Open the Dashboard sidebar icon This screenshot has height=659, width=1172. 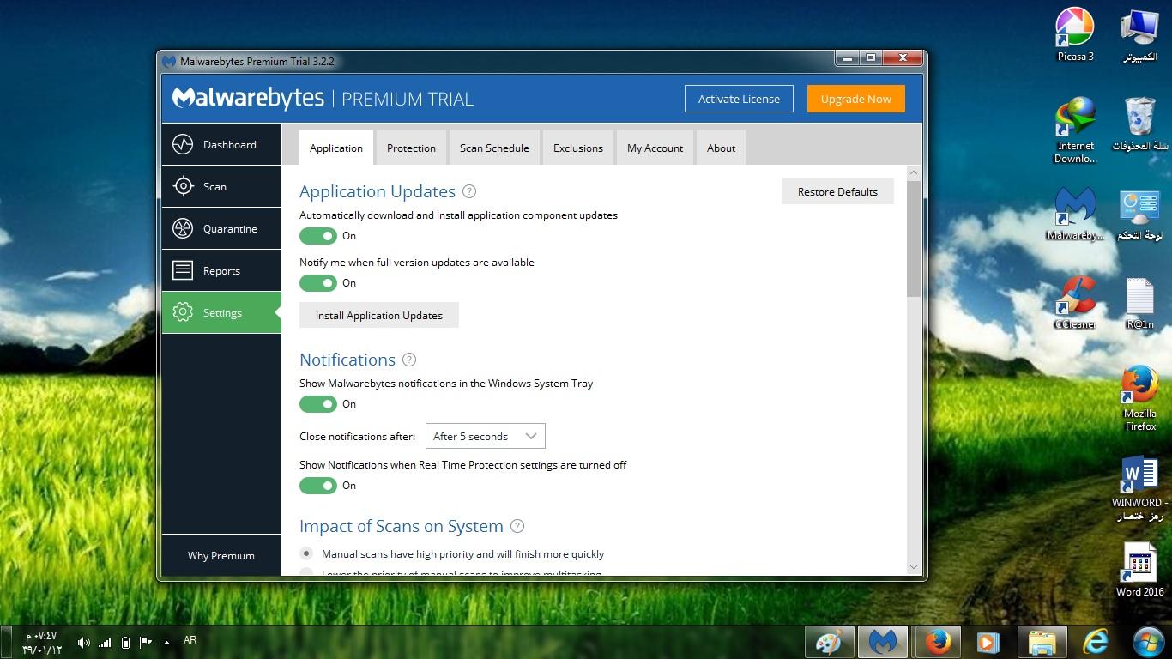pos(183,144)
